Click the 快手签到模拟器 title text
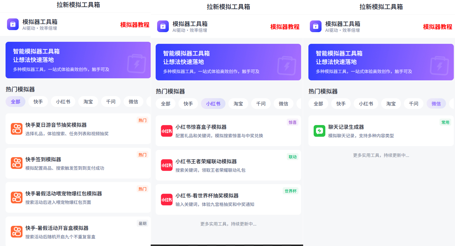This screenshot has width=455, height=246. 43,159
